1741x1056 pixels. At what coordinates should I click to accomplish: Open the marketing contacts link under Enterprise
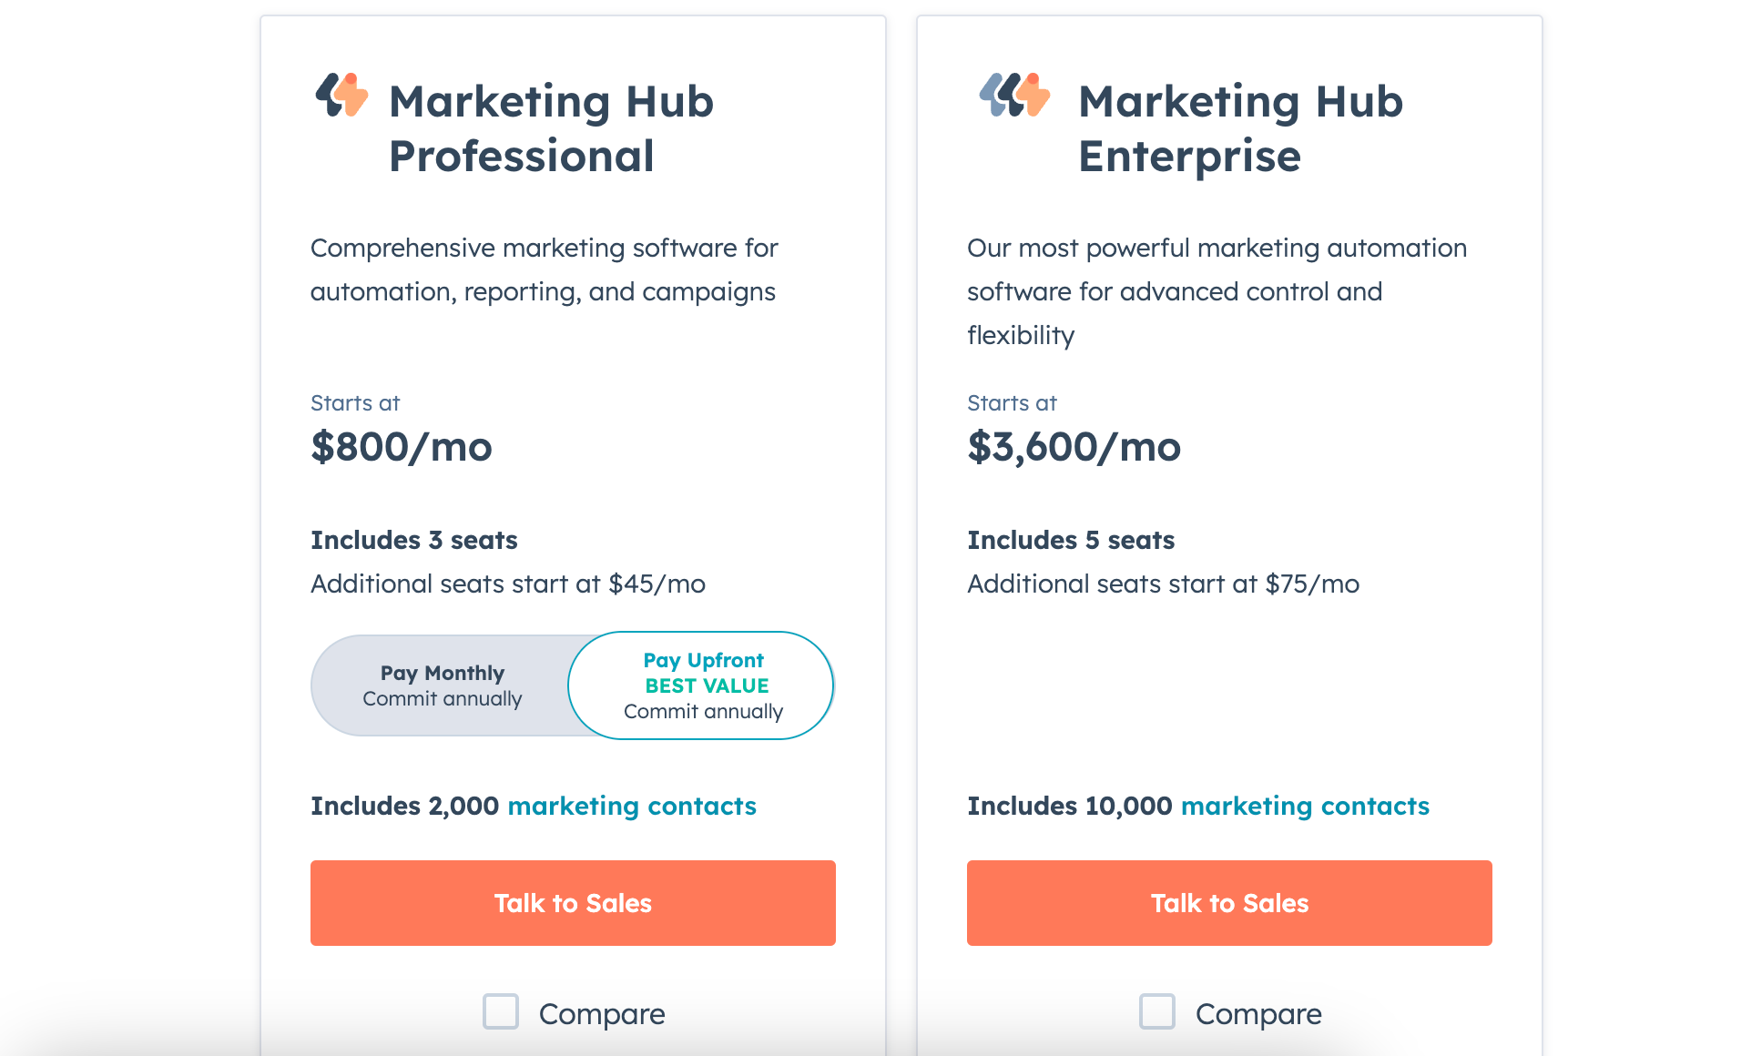coord(1304,806)
